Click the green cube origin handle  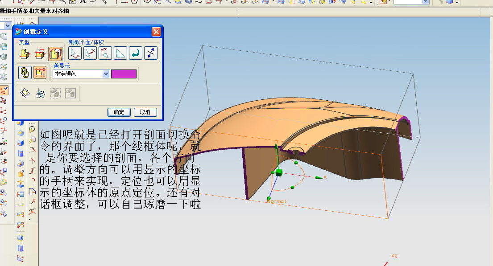coord(278,172)
